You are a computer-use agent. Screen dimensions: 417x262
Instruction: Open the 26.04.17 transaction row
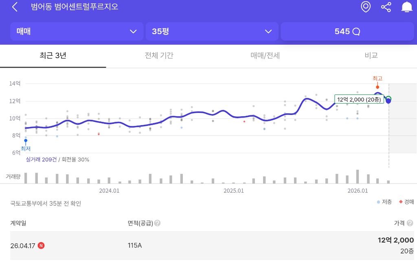coord(212,246)
